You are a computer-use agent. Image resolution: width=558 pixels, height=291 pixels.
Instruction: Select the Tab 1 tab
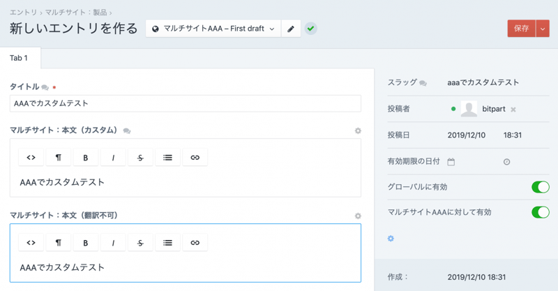[19, 58]
